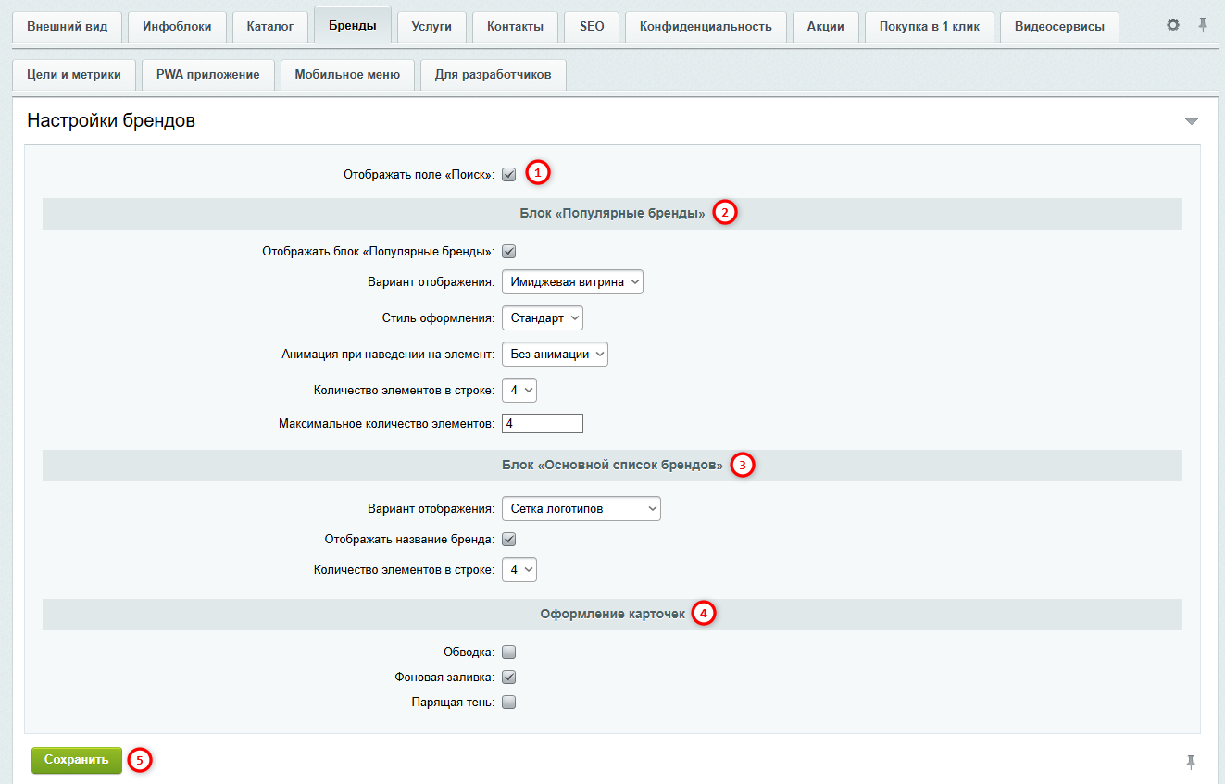Enable the Парящая тень checkbox

tap(508, 703)
